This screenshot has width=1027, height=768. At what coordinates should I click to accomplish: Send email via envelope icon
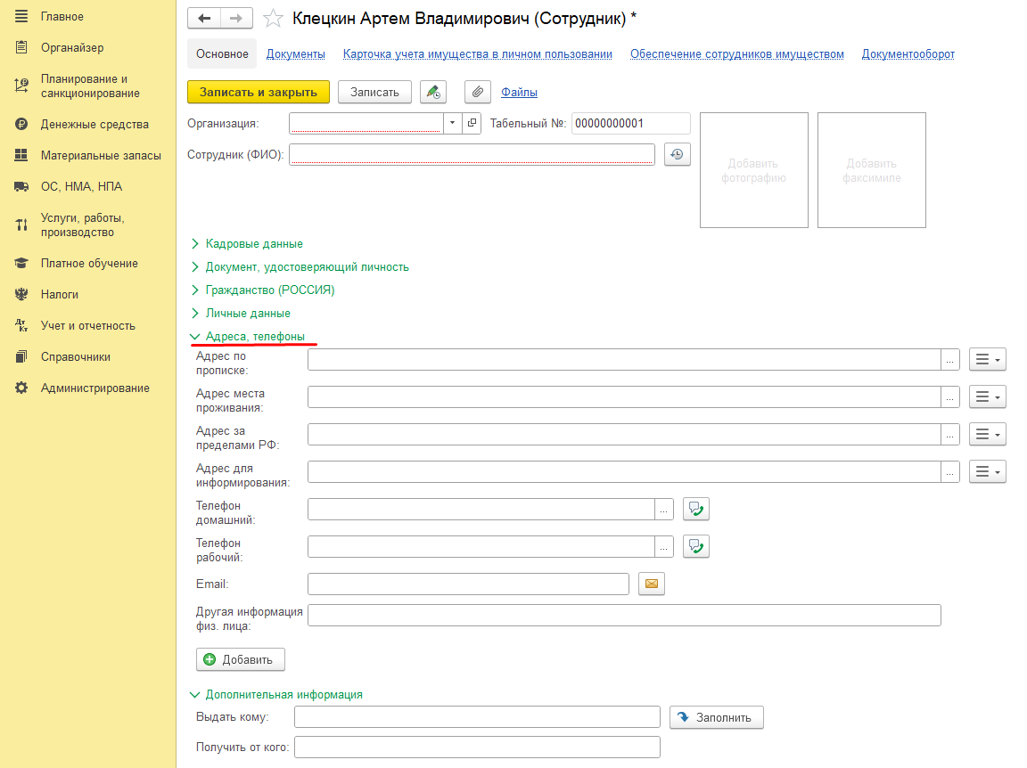click(x=652, y=584)
